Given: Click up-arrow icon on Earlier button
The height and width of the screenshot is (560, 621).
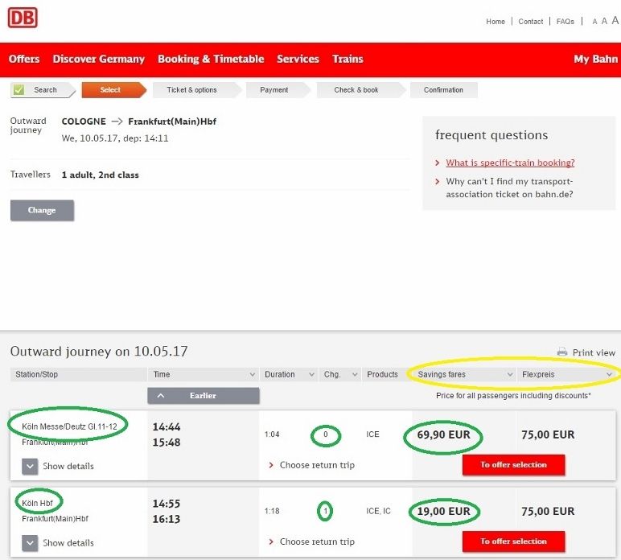Looking at the screenshot, I should click(161, 395).
